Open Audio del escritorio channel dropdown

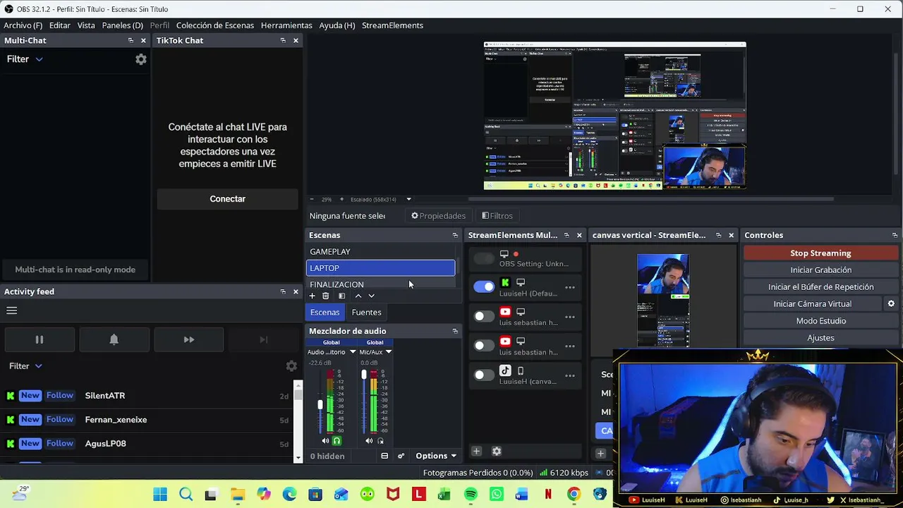point(353,352)
